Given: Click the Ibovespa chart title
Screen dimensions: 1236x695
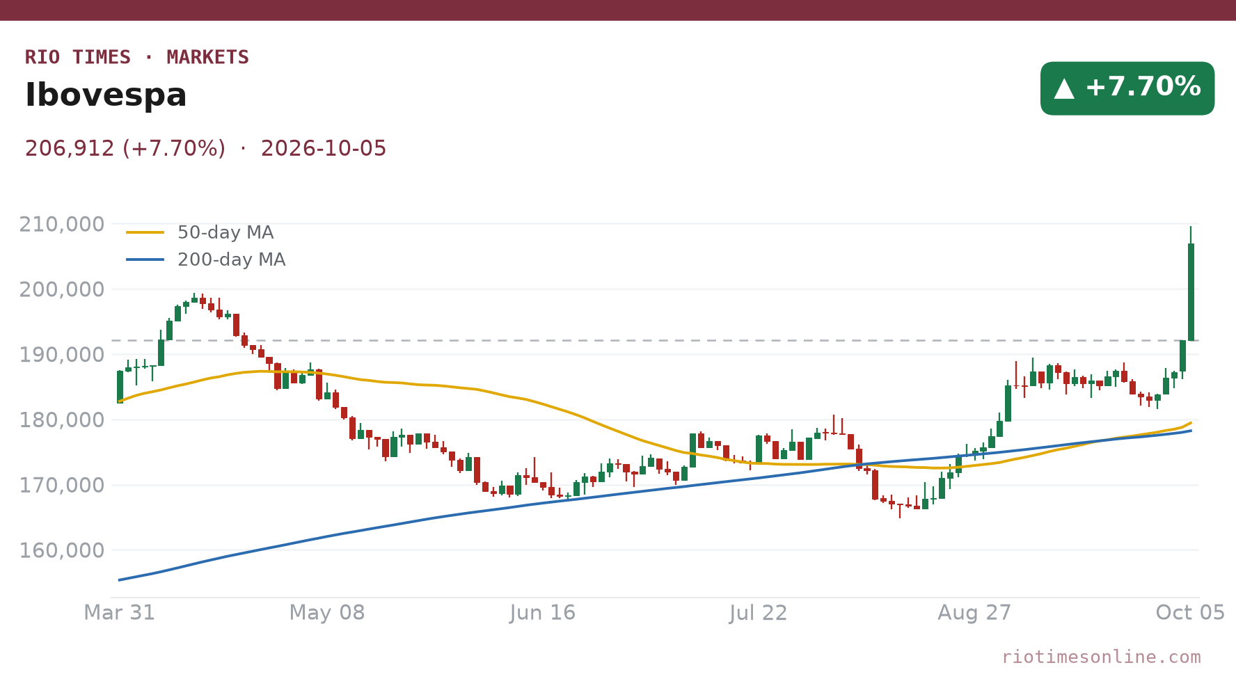Looking at the screenshot, I should click(x=106, y=95).
